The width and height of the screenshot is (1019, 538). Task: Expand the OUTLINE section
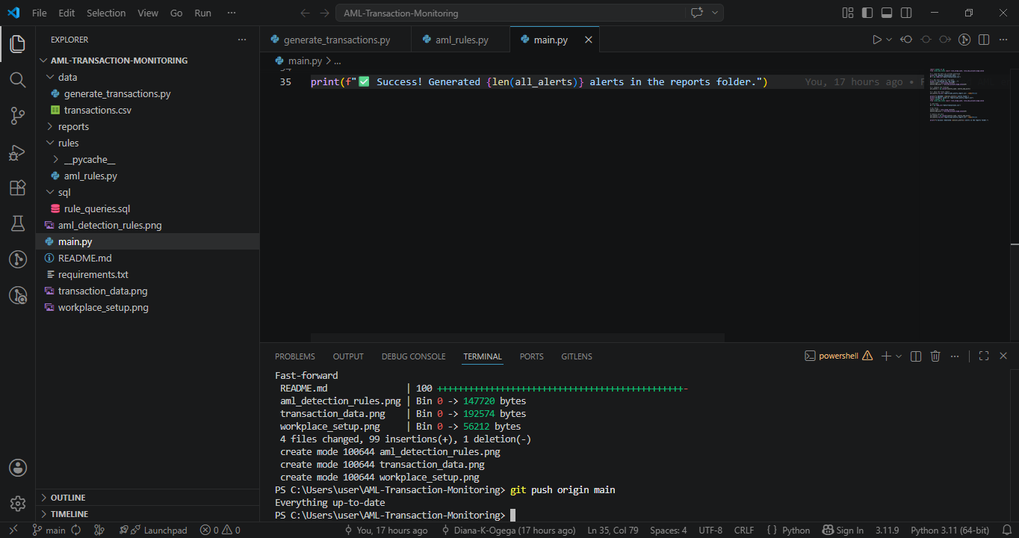coord(148,498)
